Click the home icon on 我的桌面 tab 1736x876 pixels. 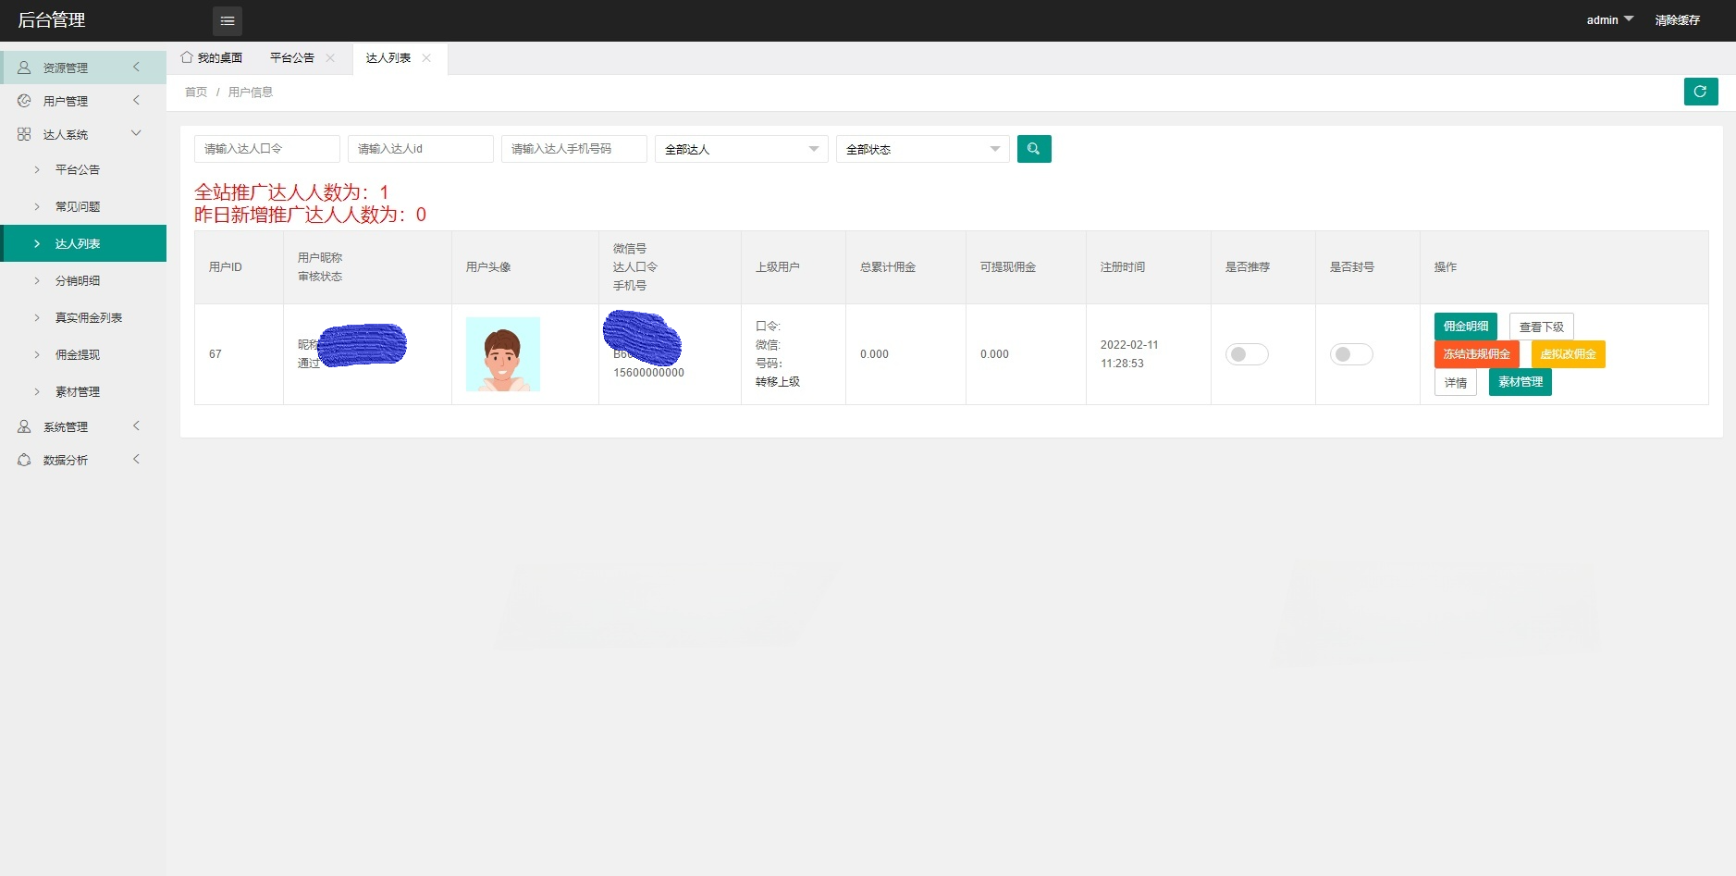pyautogui.click(x=185, y=56)
